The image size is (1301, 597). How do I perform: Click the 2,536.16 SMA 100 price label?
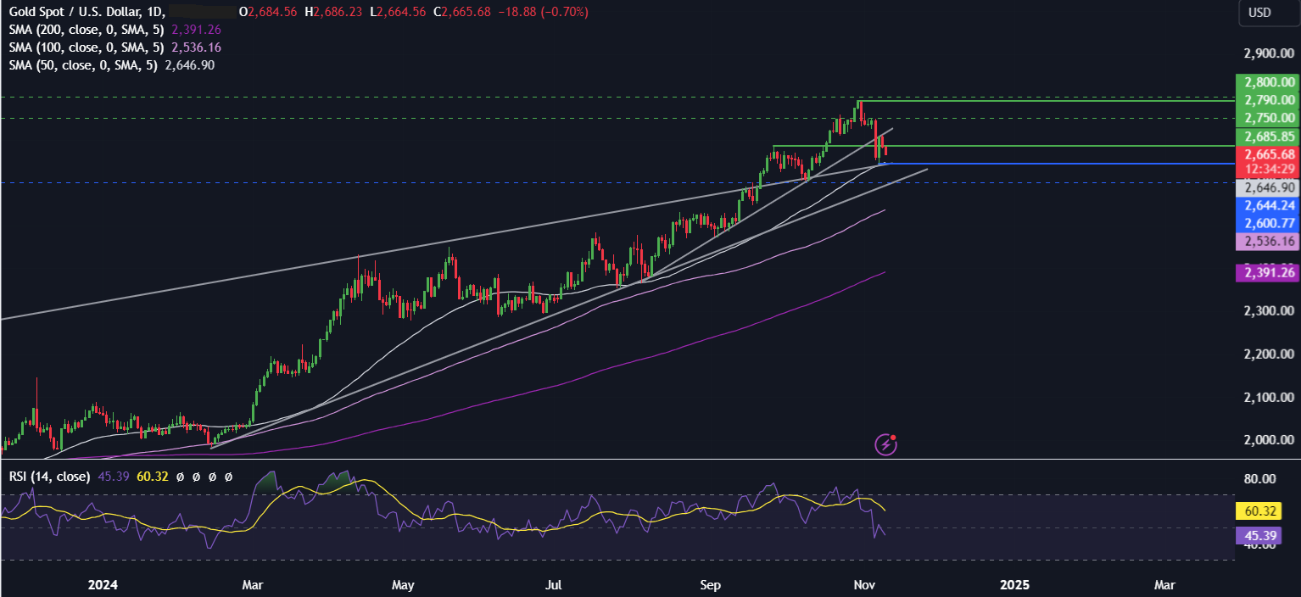pyautogui.click(x=1269, y=242)
